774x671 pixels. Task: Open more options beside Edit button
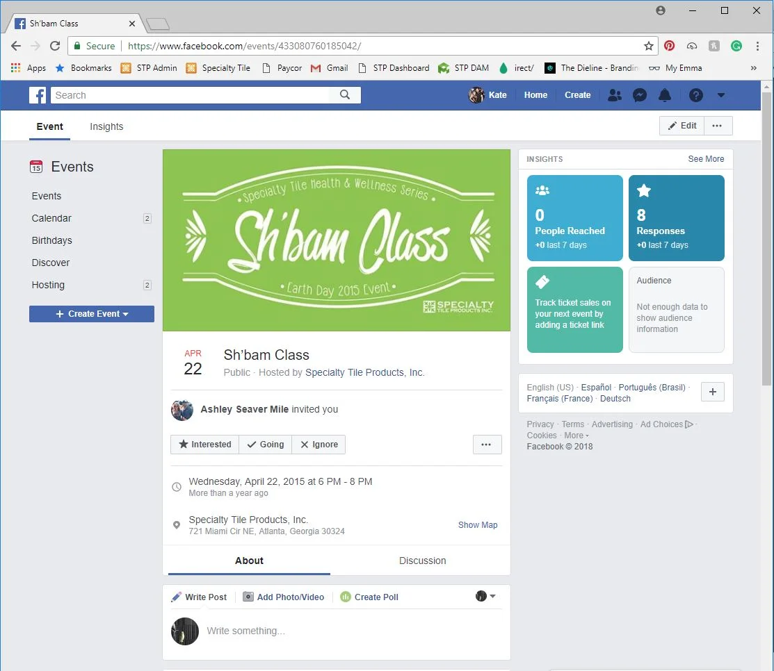(718, 126)
